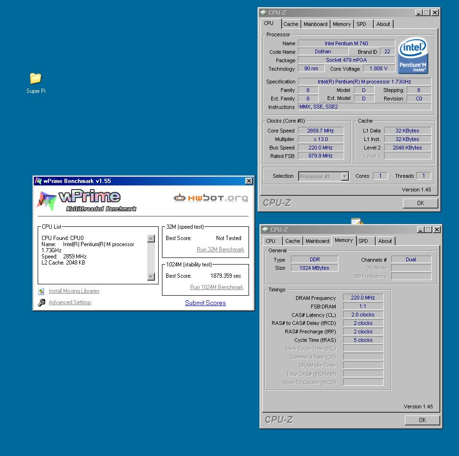459x456 pixels.
Task: Click the CPU List scrollbar track
Action: (151, 257)
